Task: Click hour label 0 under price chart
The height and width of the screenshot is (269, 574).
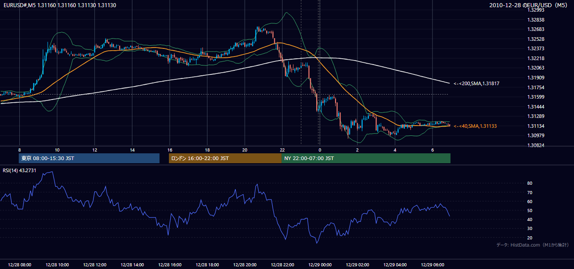Action: point(320,150)
